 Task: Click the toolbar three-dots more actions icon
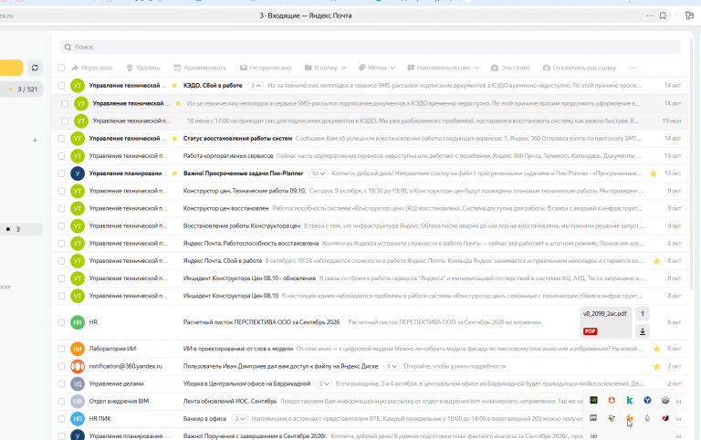tap(633, 68)
